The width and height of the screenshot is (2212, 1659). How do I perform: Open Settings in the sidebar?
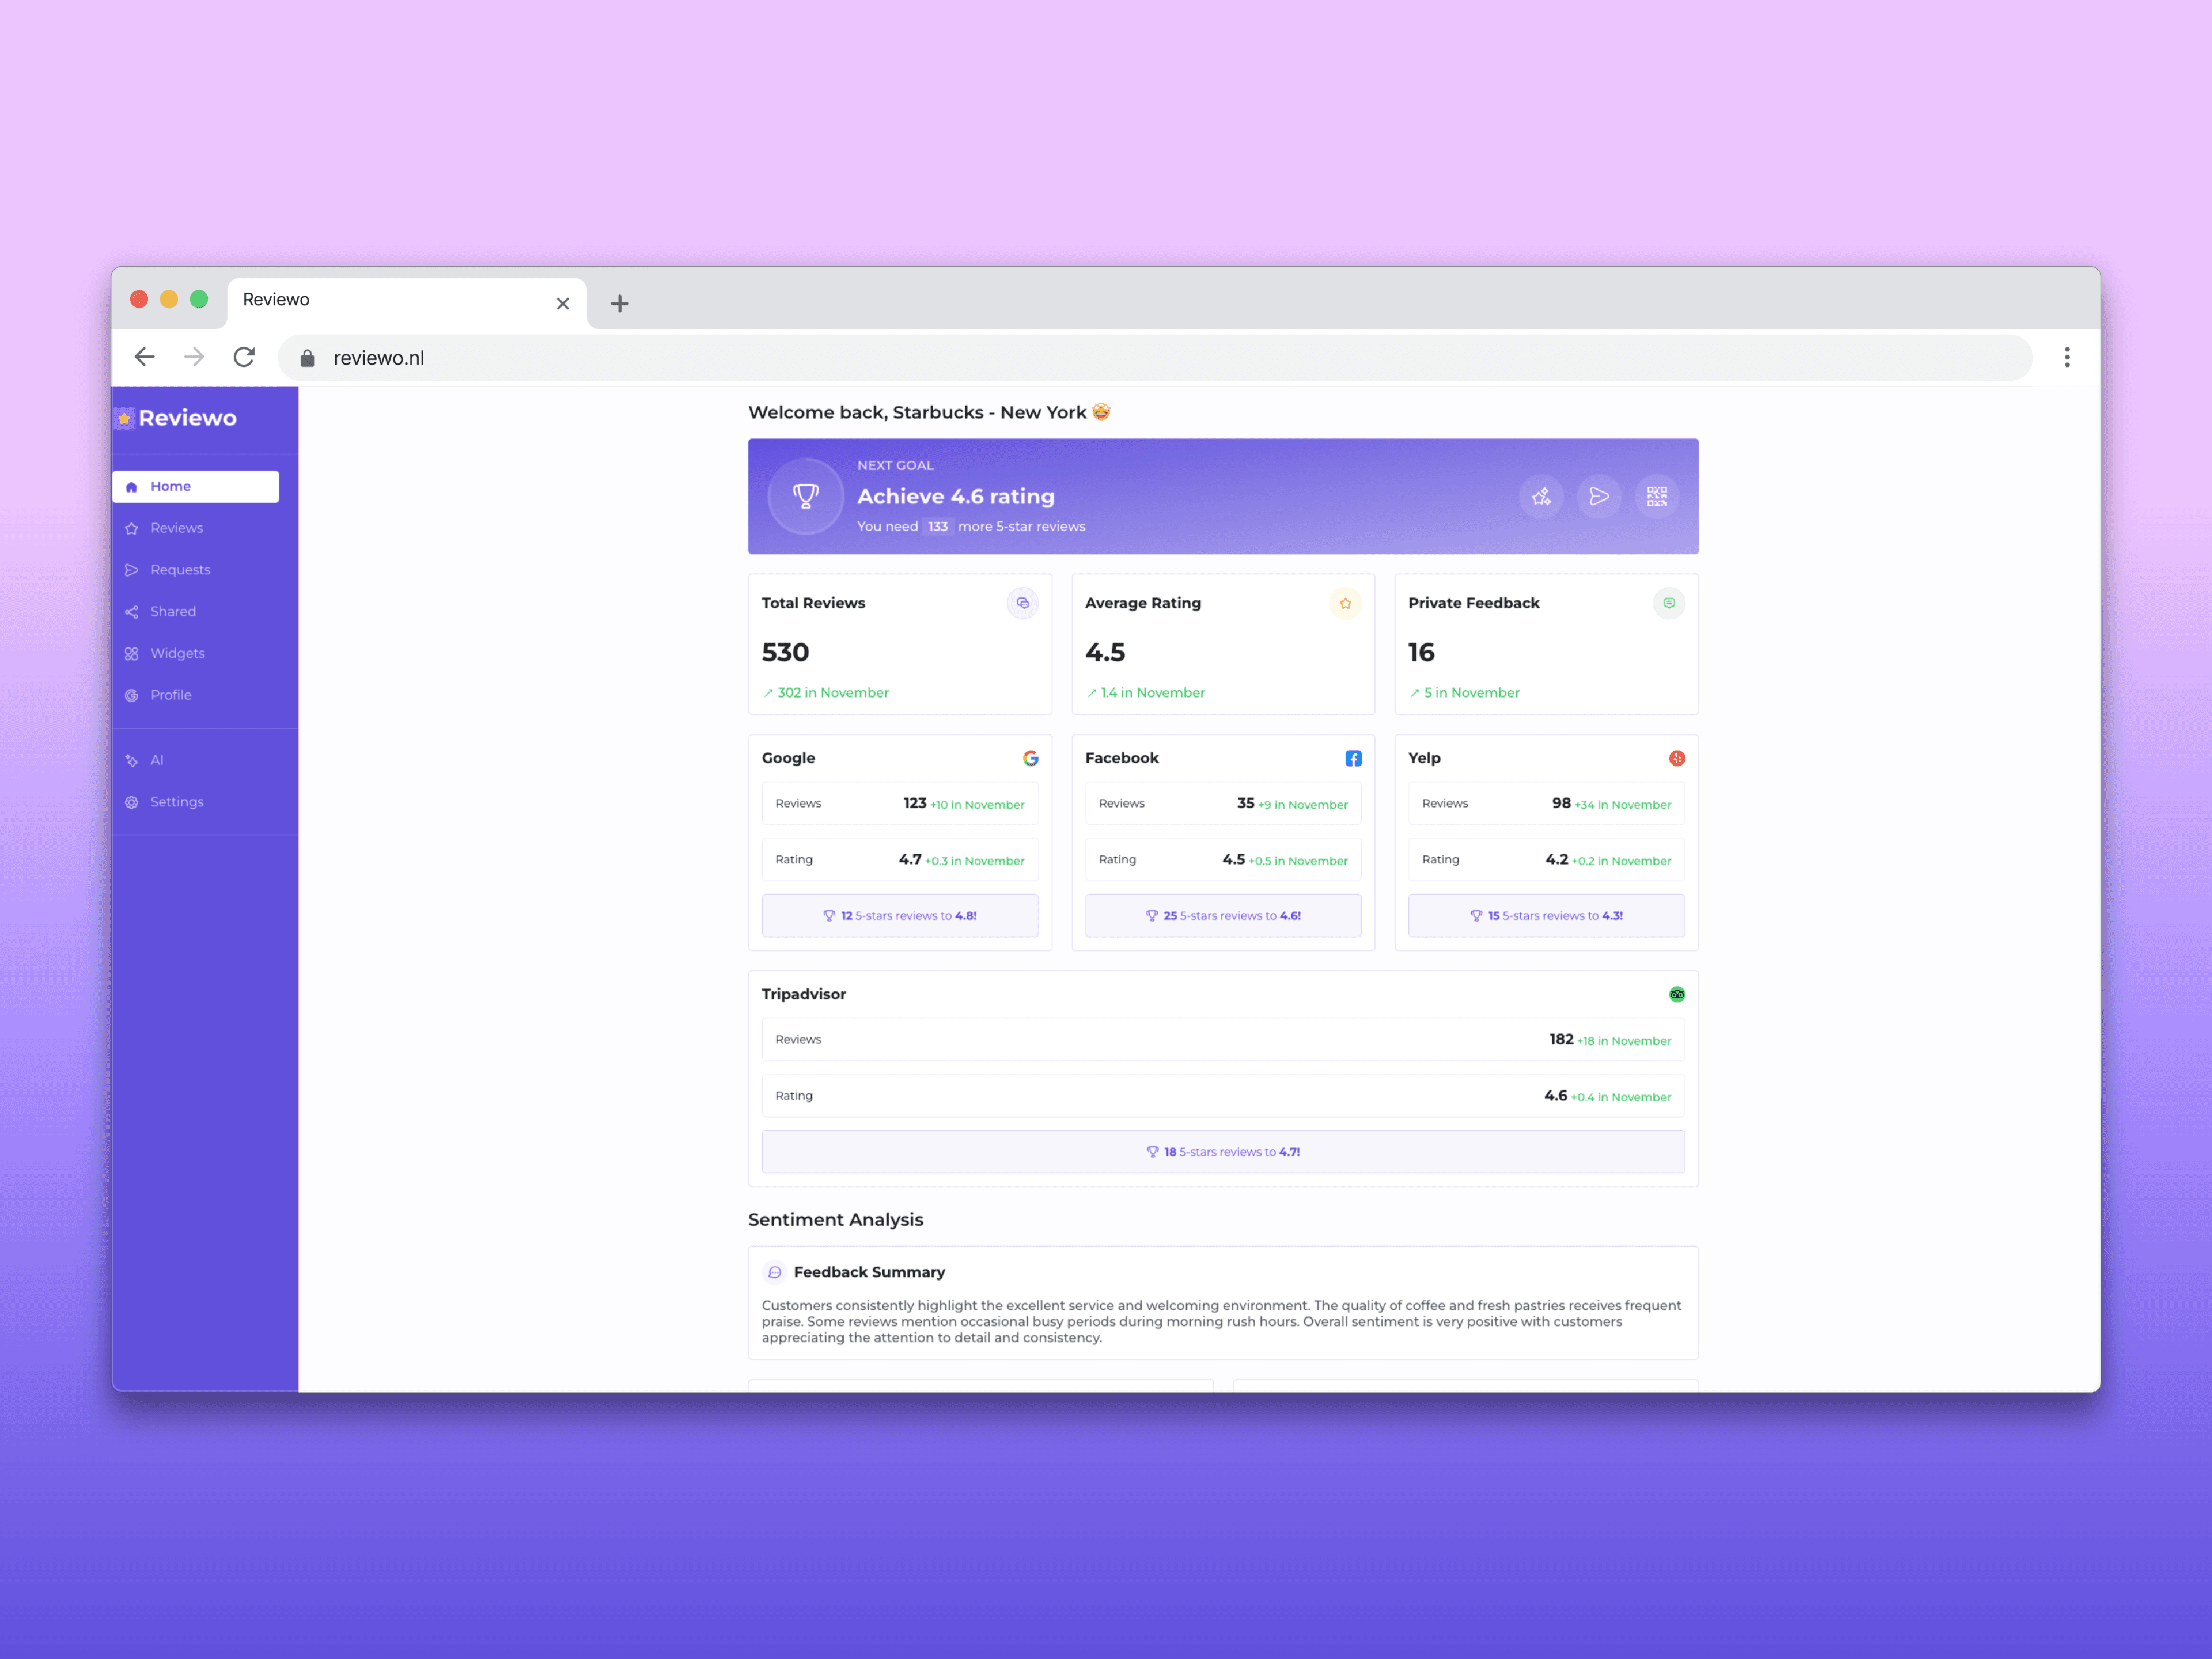coord(176,802)
